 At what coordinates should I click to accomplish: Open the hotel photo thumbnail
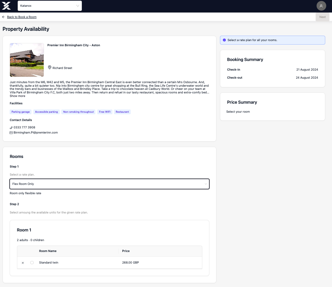[27, 60]
